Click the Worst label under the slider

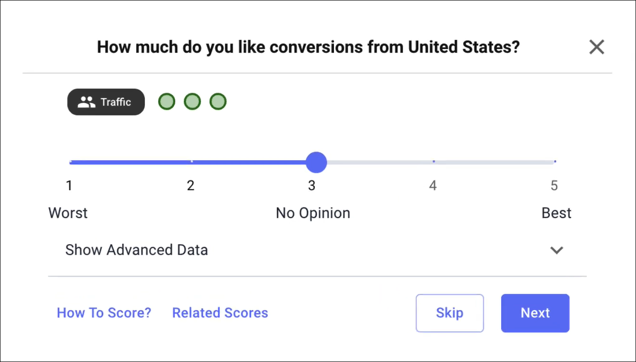click(68, 213)
